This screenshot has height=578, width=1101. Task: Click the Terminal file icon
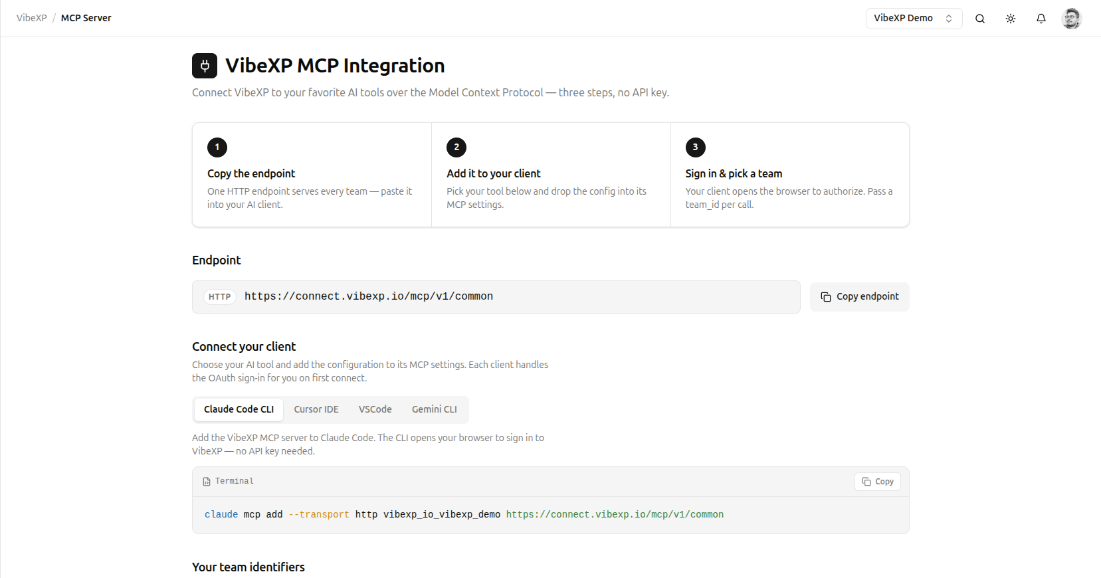click(x=207, y=482)
